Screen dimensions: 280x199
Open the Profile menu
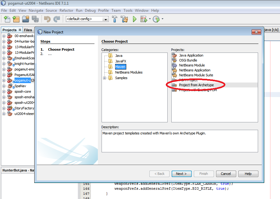[103, 11]
